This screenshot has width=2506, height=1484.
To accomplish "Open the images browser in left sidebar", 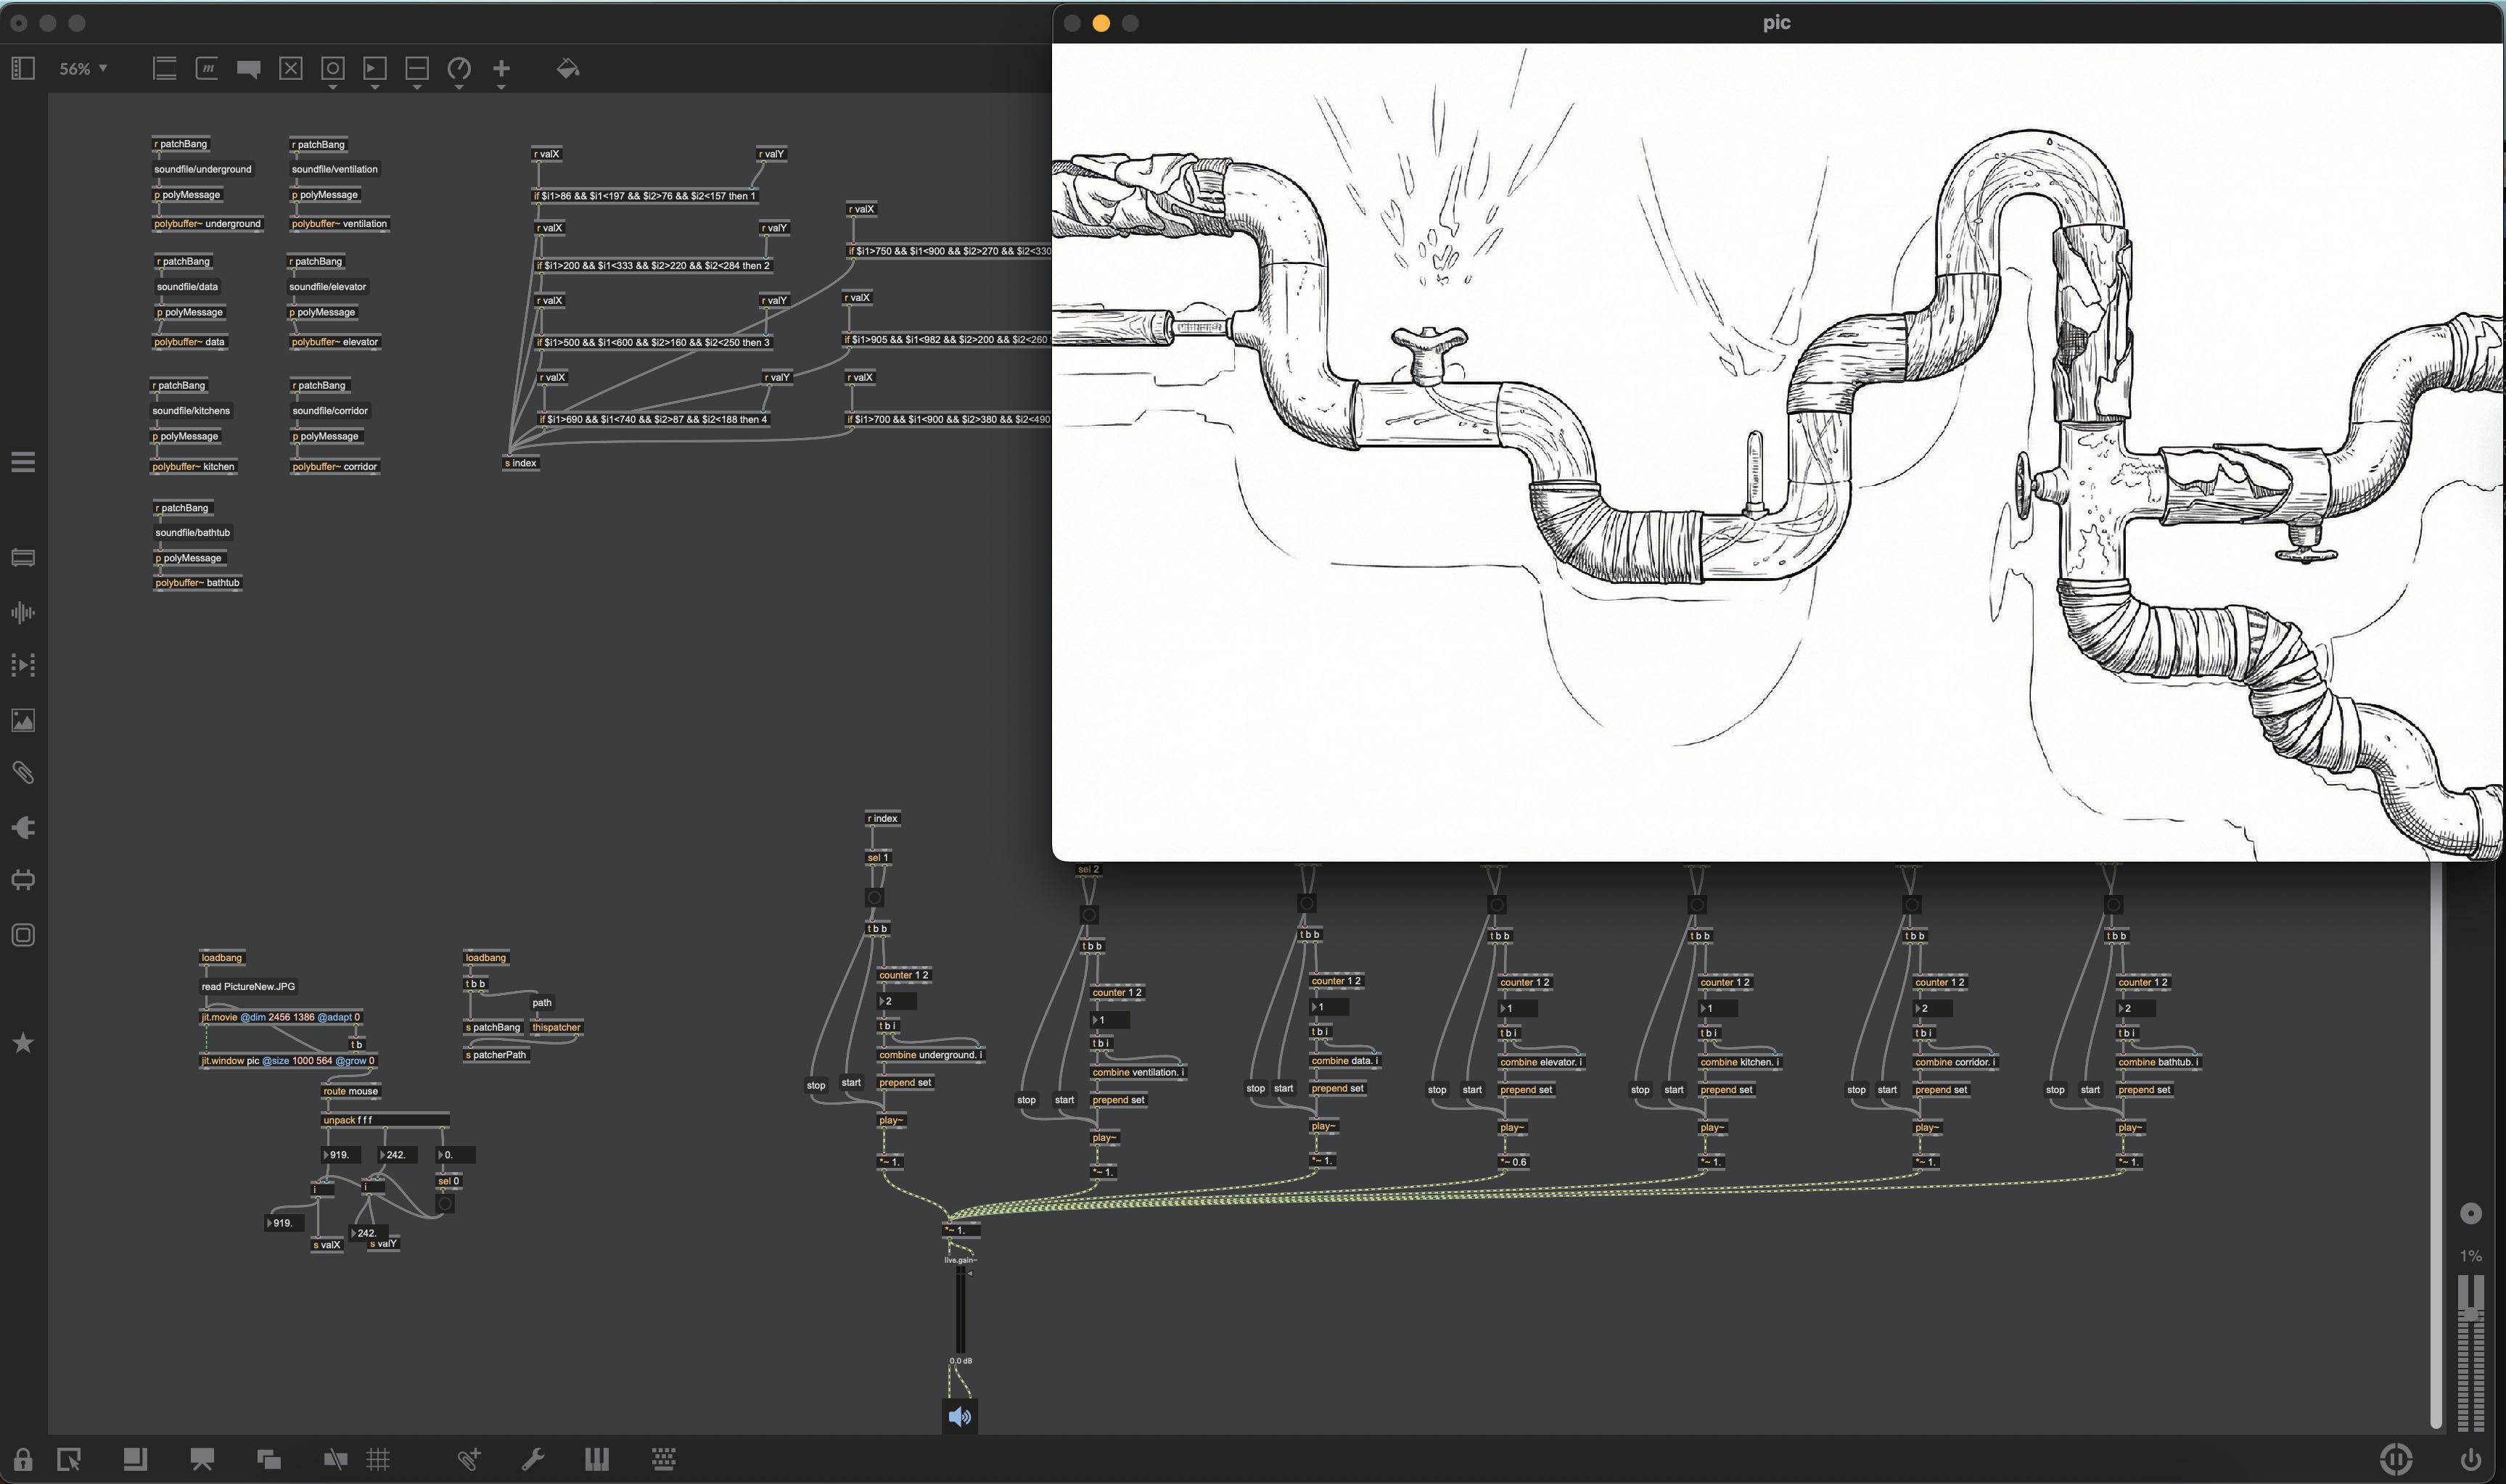I will [23, 720].
